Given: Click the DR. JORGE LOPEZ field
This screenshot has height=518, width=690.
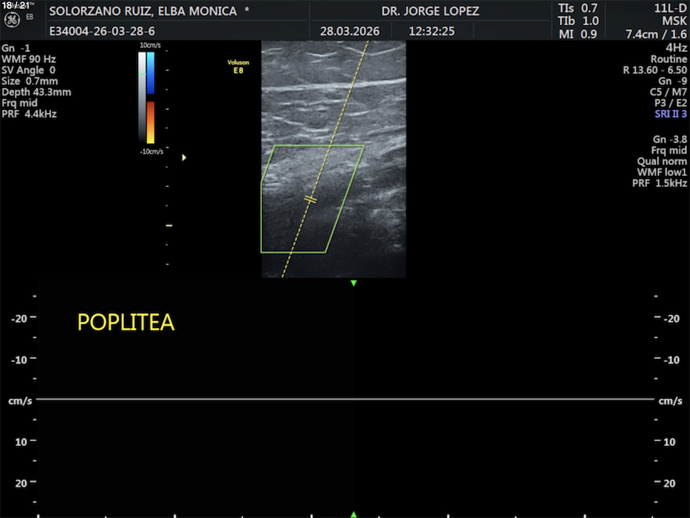Looking at the screenshot, I should (x=430, y=11).
